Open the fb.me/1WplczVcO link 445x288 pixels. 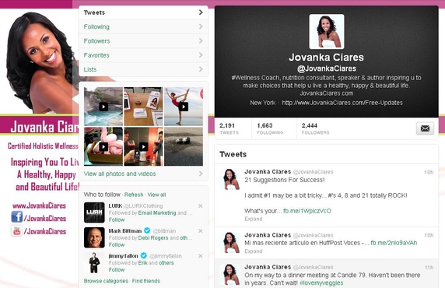307,211
